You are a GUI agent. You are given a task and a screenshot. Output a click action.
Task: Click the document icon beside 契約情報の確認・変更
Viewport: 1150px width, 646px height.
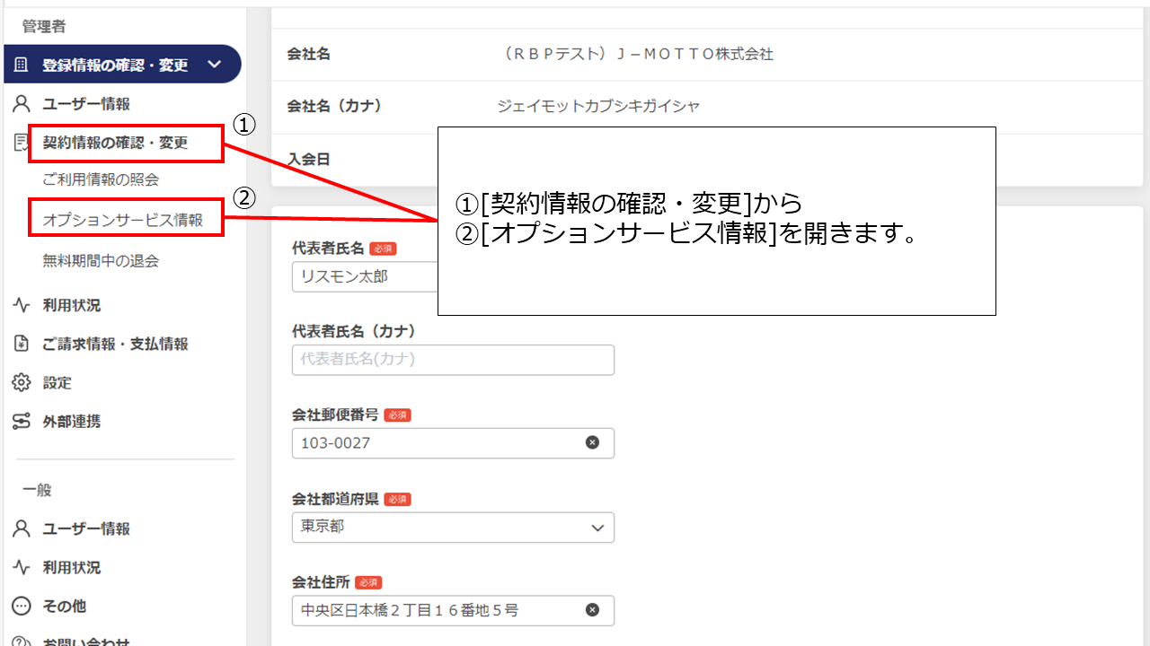(x=22, y=143)
